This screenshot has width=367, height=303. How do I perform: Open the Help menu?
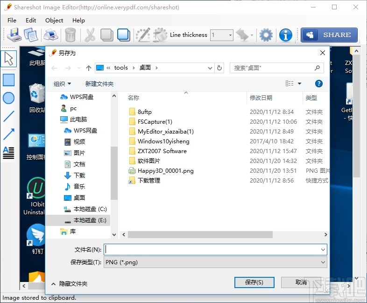[78, 21]
